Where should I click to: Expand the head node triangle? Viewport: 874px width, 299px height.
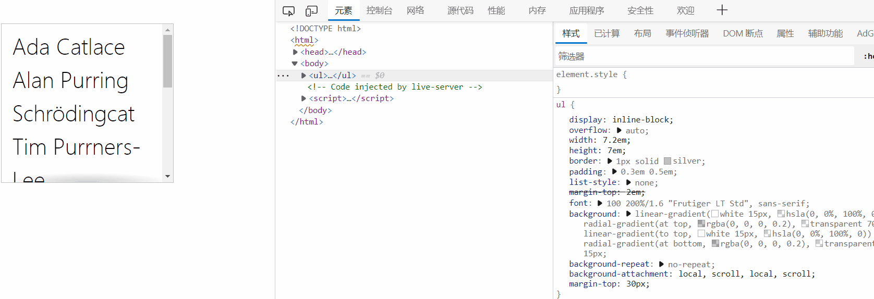(x=295, y=52)
